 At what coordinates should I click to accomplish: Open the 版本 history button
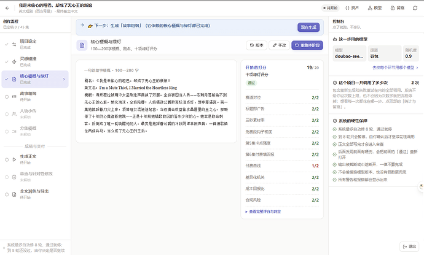pyautogui.click(x=257, y=45)
